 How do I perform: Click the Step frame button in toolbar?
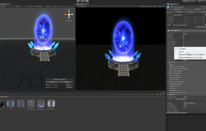(87, 1)
